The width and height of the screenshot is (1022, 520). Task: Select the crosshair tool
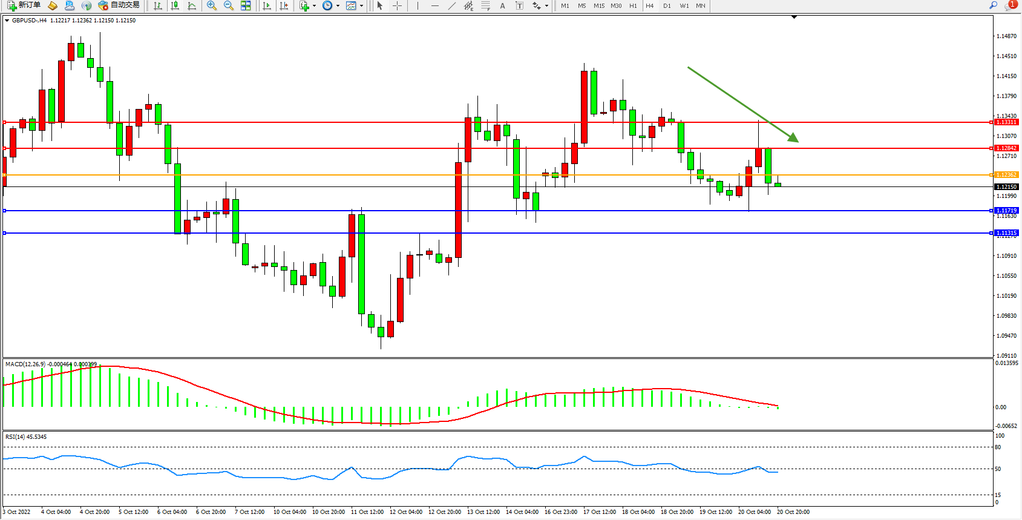[397, 5]
